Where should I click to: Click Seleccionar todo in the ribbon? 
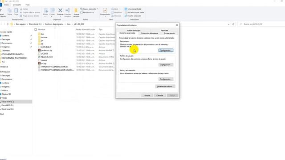(x=133, y=9)
